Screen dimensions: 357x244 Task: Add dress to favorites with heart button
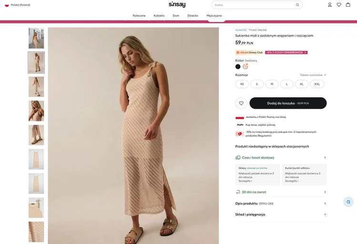point(241,103)
